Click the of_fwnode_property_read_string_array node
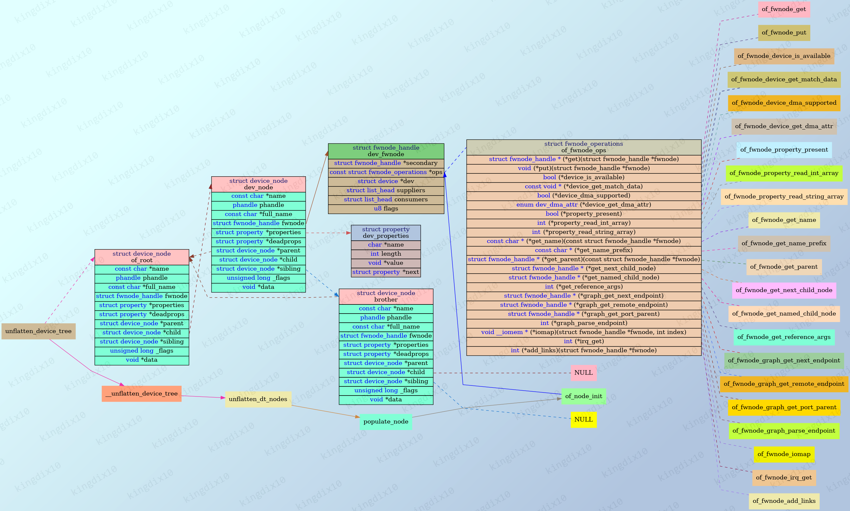The height and width of the screenshot is (511, 850). pyautogui.click(x=784, y=196)
